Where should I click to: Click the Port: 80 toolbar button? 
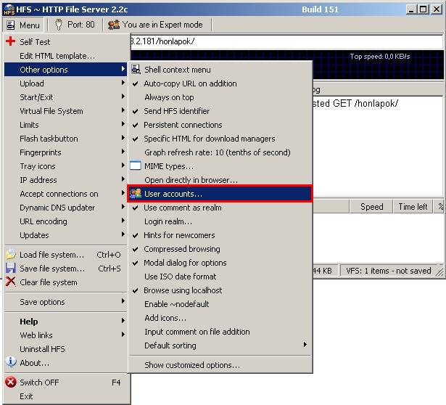[75, 25]
